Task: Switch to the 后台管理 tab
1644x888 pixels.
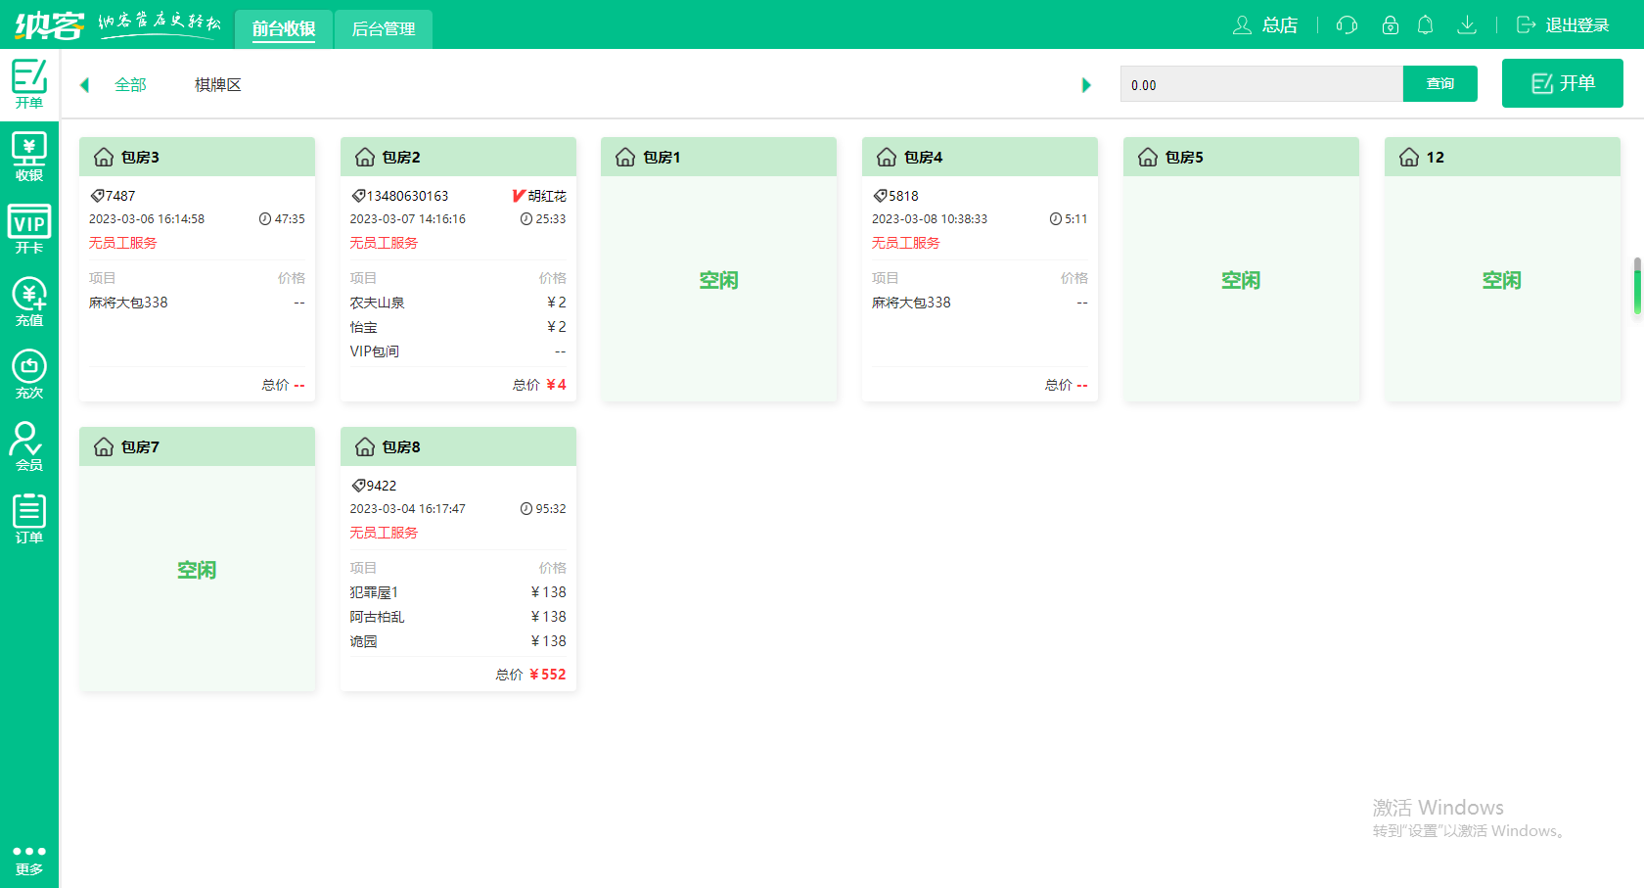Action: [384, 29]
